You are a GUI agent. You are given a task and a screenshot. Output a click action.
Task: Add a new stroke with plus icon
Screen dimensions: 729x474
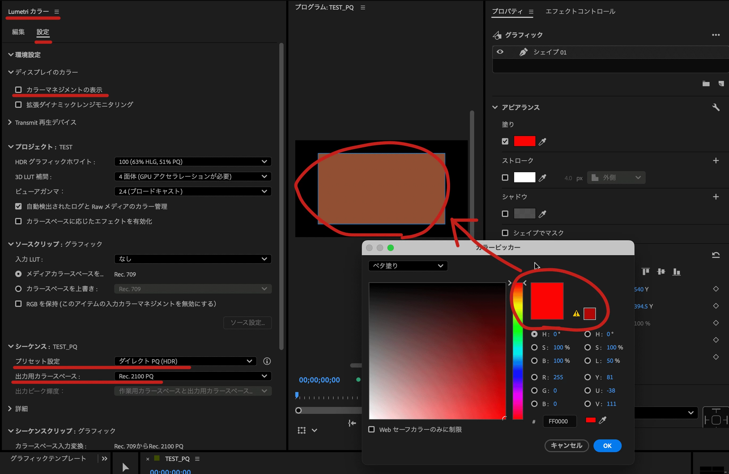tap(715, 160)
